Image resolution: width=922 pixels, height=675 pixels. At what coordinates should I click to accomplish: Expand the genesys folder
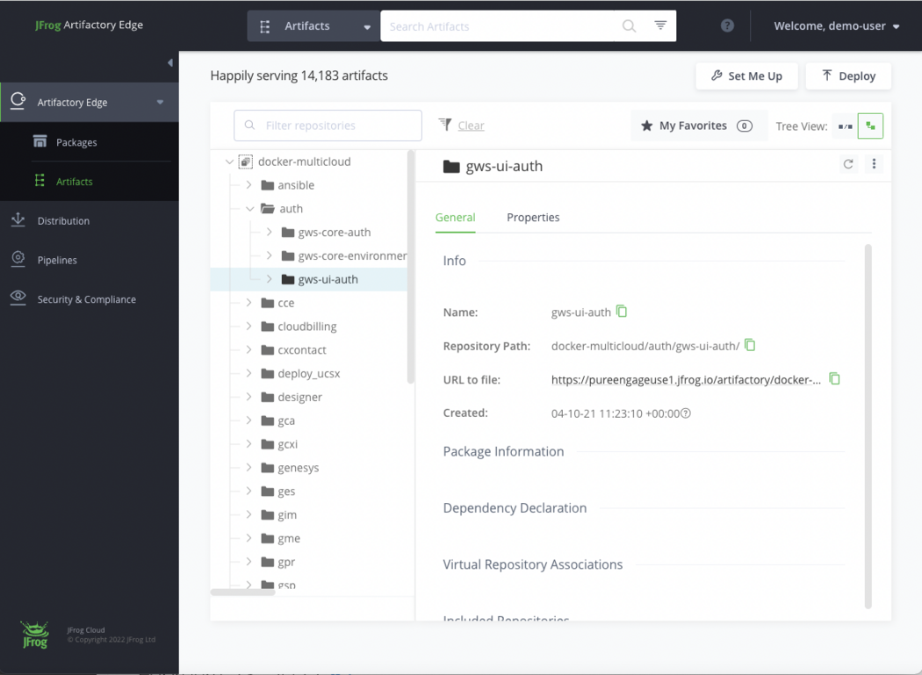pos(249,468)
